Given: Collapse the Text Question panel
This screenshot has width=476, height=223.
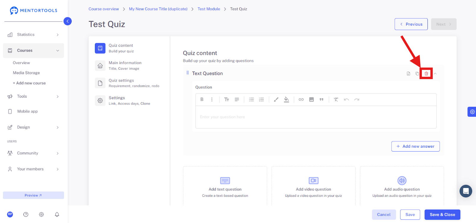Looking at the screenshot, I should (435, 74).
